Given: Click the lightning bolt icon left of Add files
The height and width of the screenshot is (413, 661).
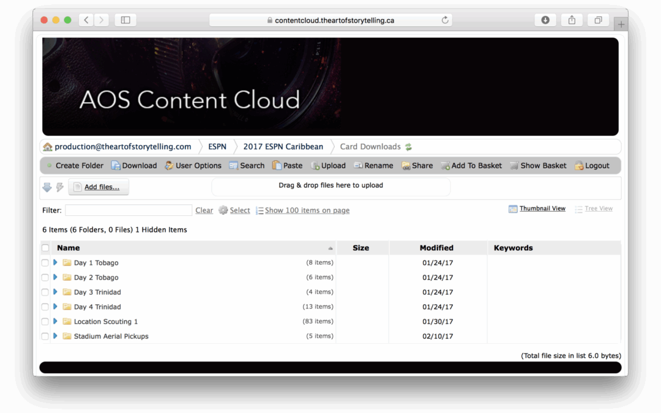Looking at the screenshot, I should point(60,187).
